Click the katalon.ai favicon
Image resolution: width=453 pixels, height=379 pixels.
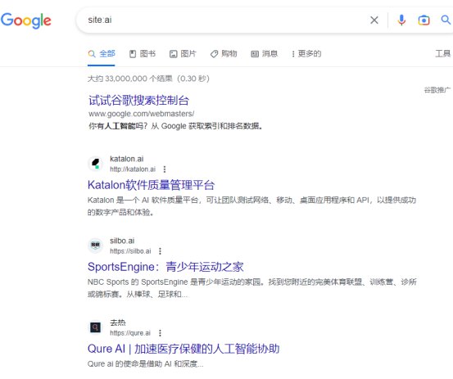pyautogui.click(x=95, y=164)
